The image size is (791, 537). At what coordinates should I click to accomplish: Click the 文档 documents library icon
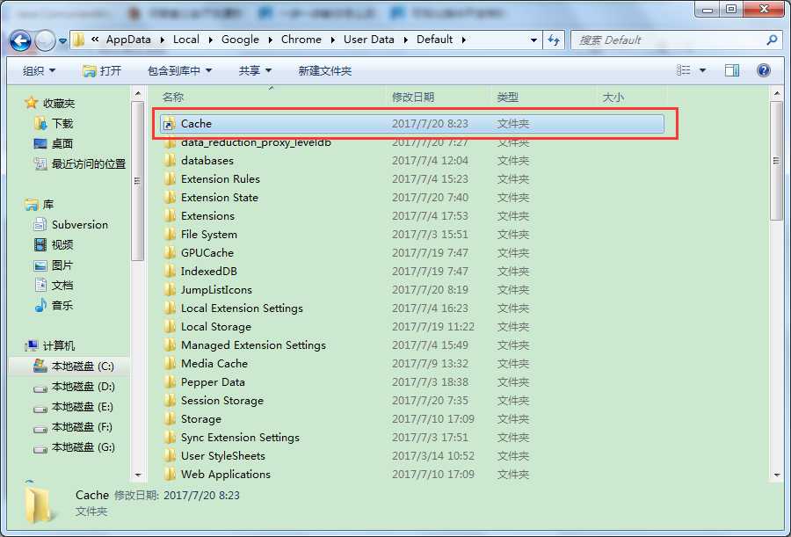pyautogui.click(x=40, y=285)
